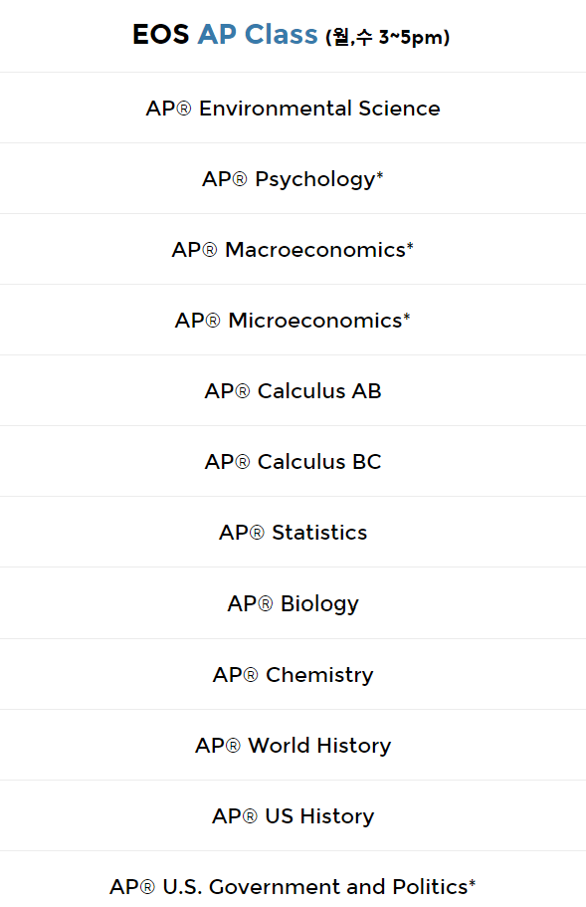Select the AP World History entry
This screenshot has height=907, width=586.
tap(293, 745)
